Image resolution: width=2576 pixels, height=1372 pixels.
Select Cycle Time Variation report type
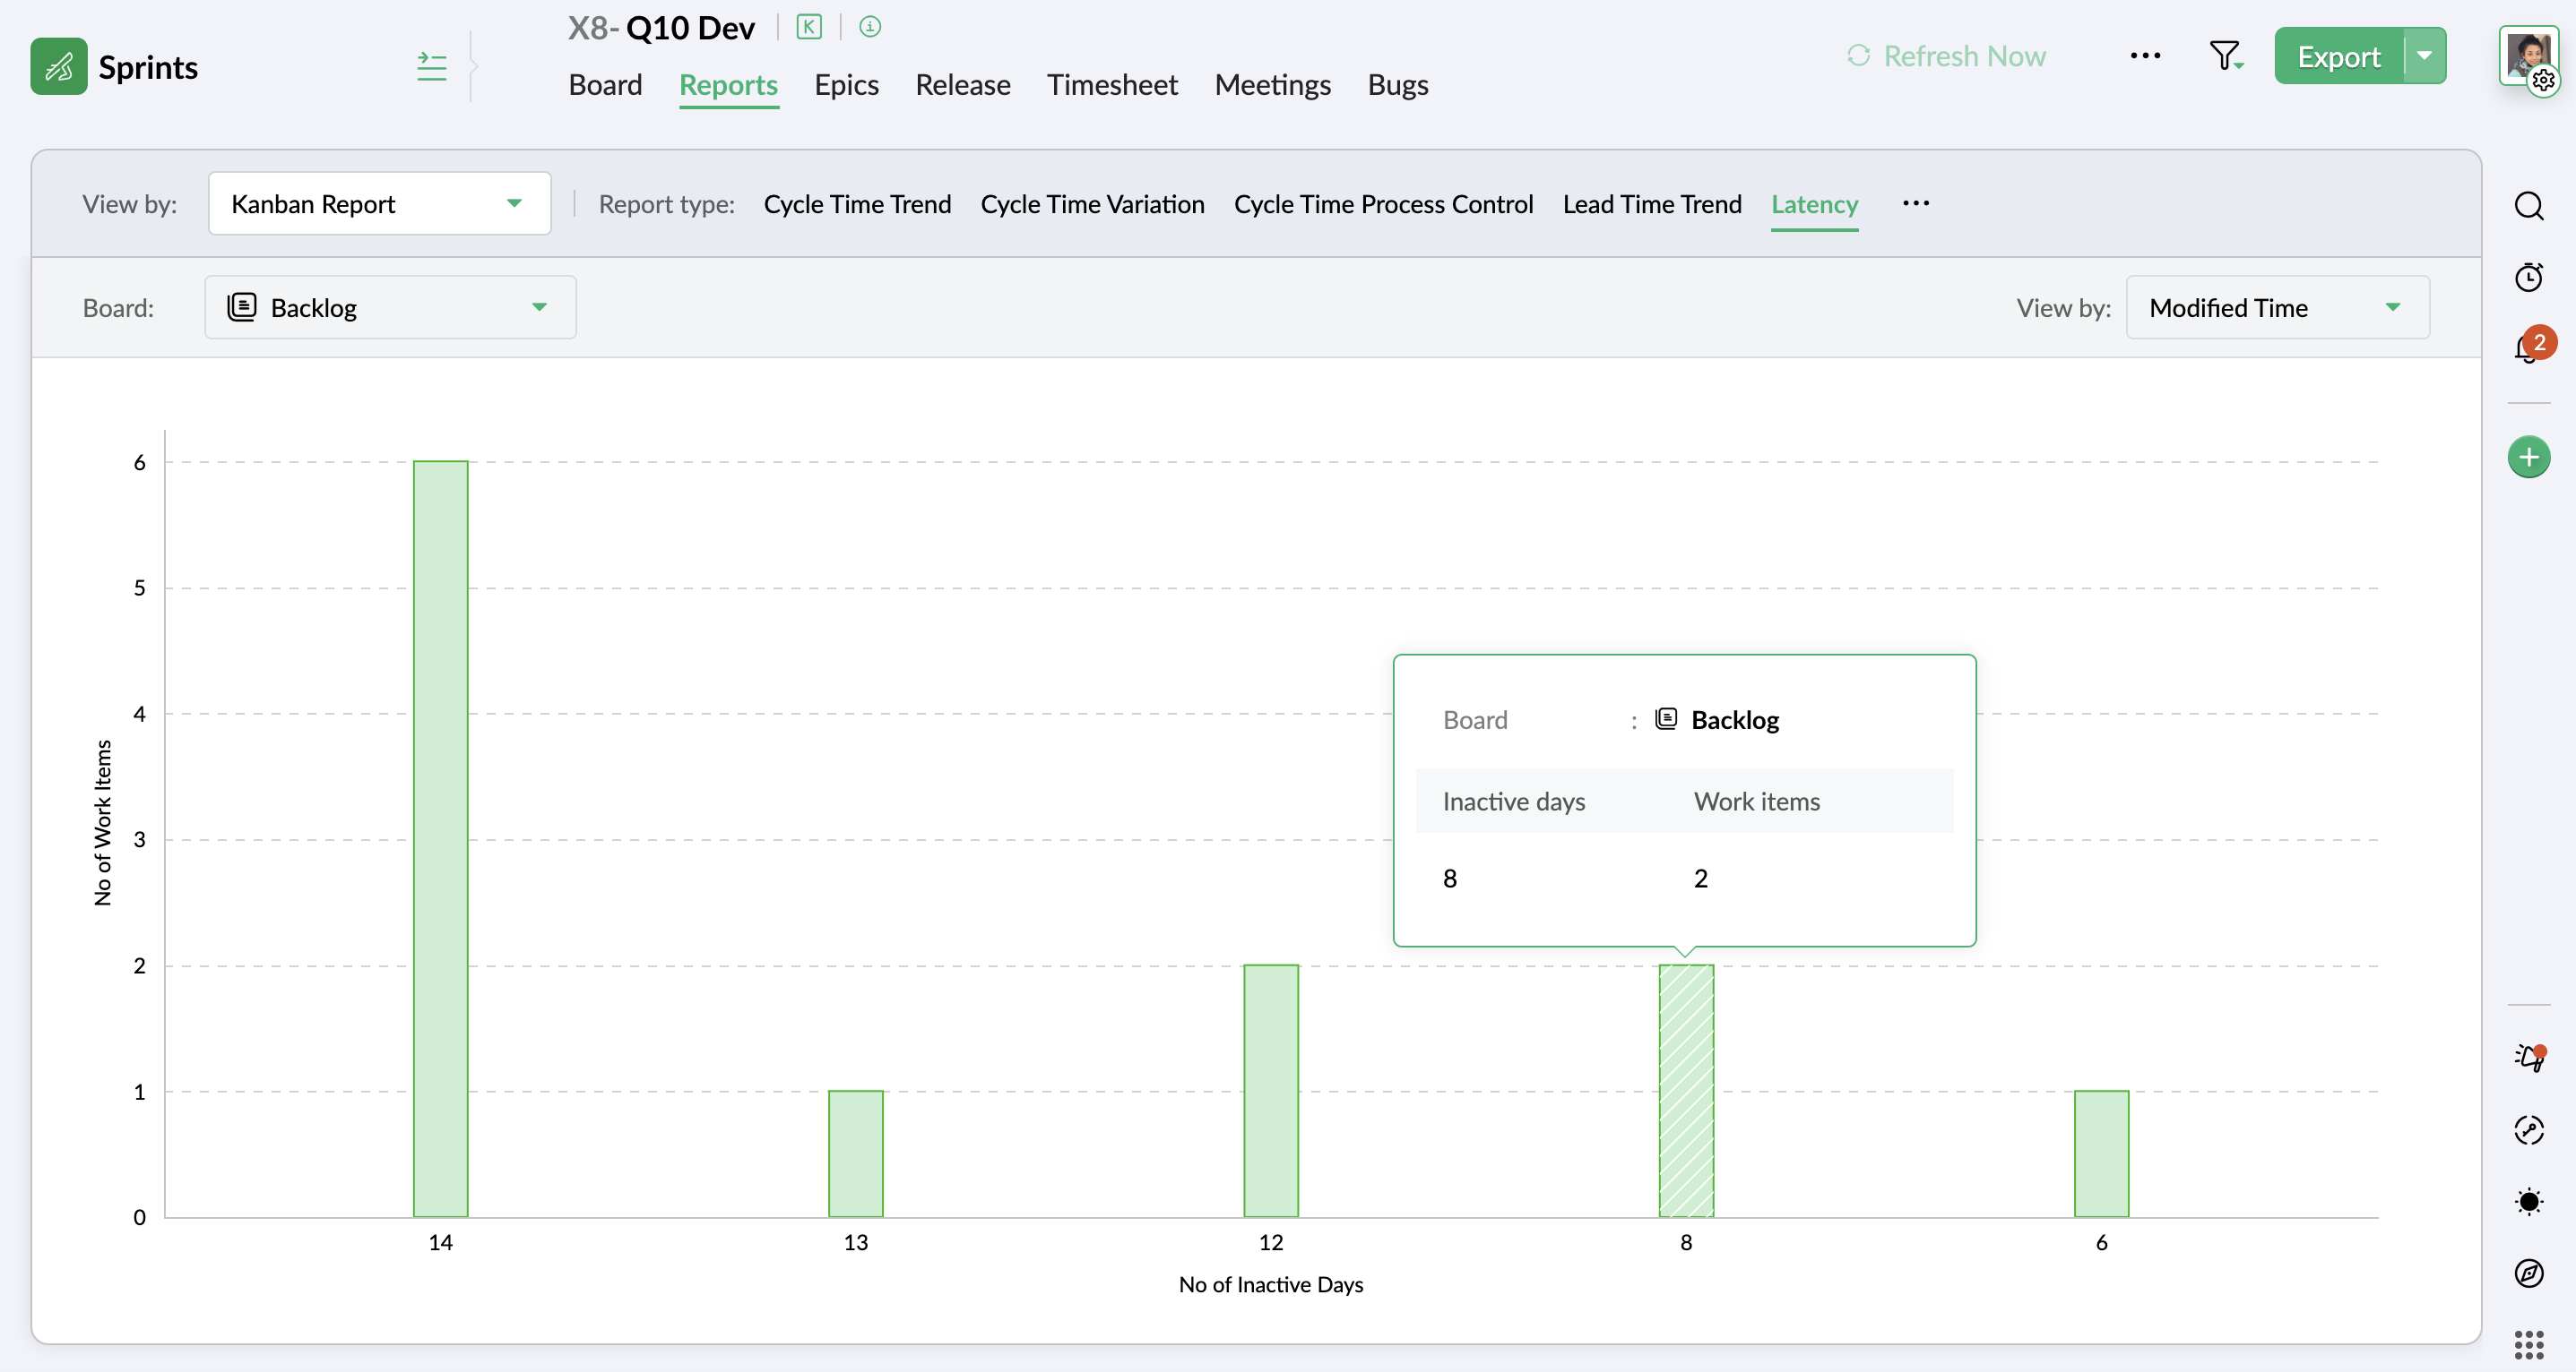pos(1092,204)
